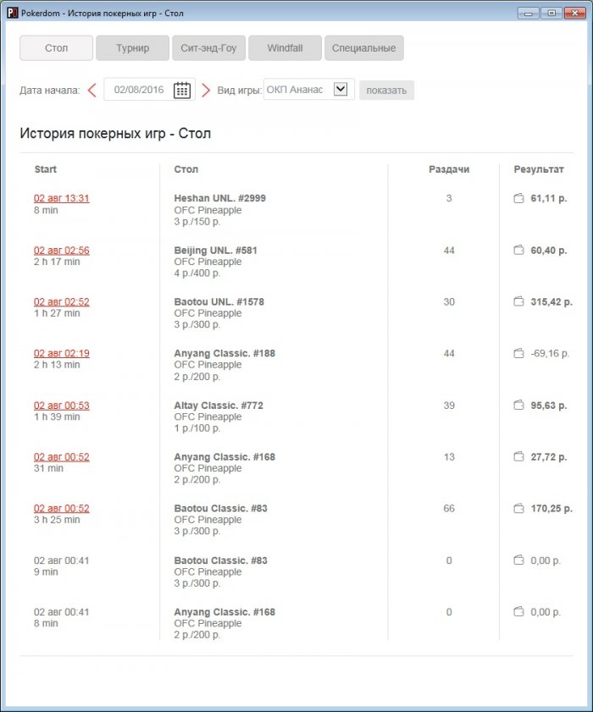Click result value -69,16 р.

coord(550,353)
